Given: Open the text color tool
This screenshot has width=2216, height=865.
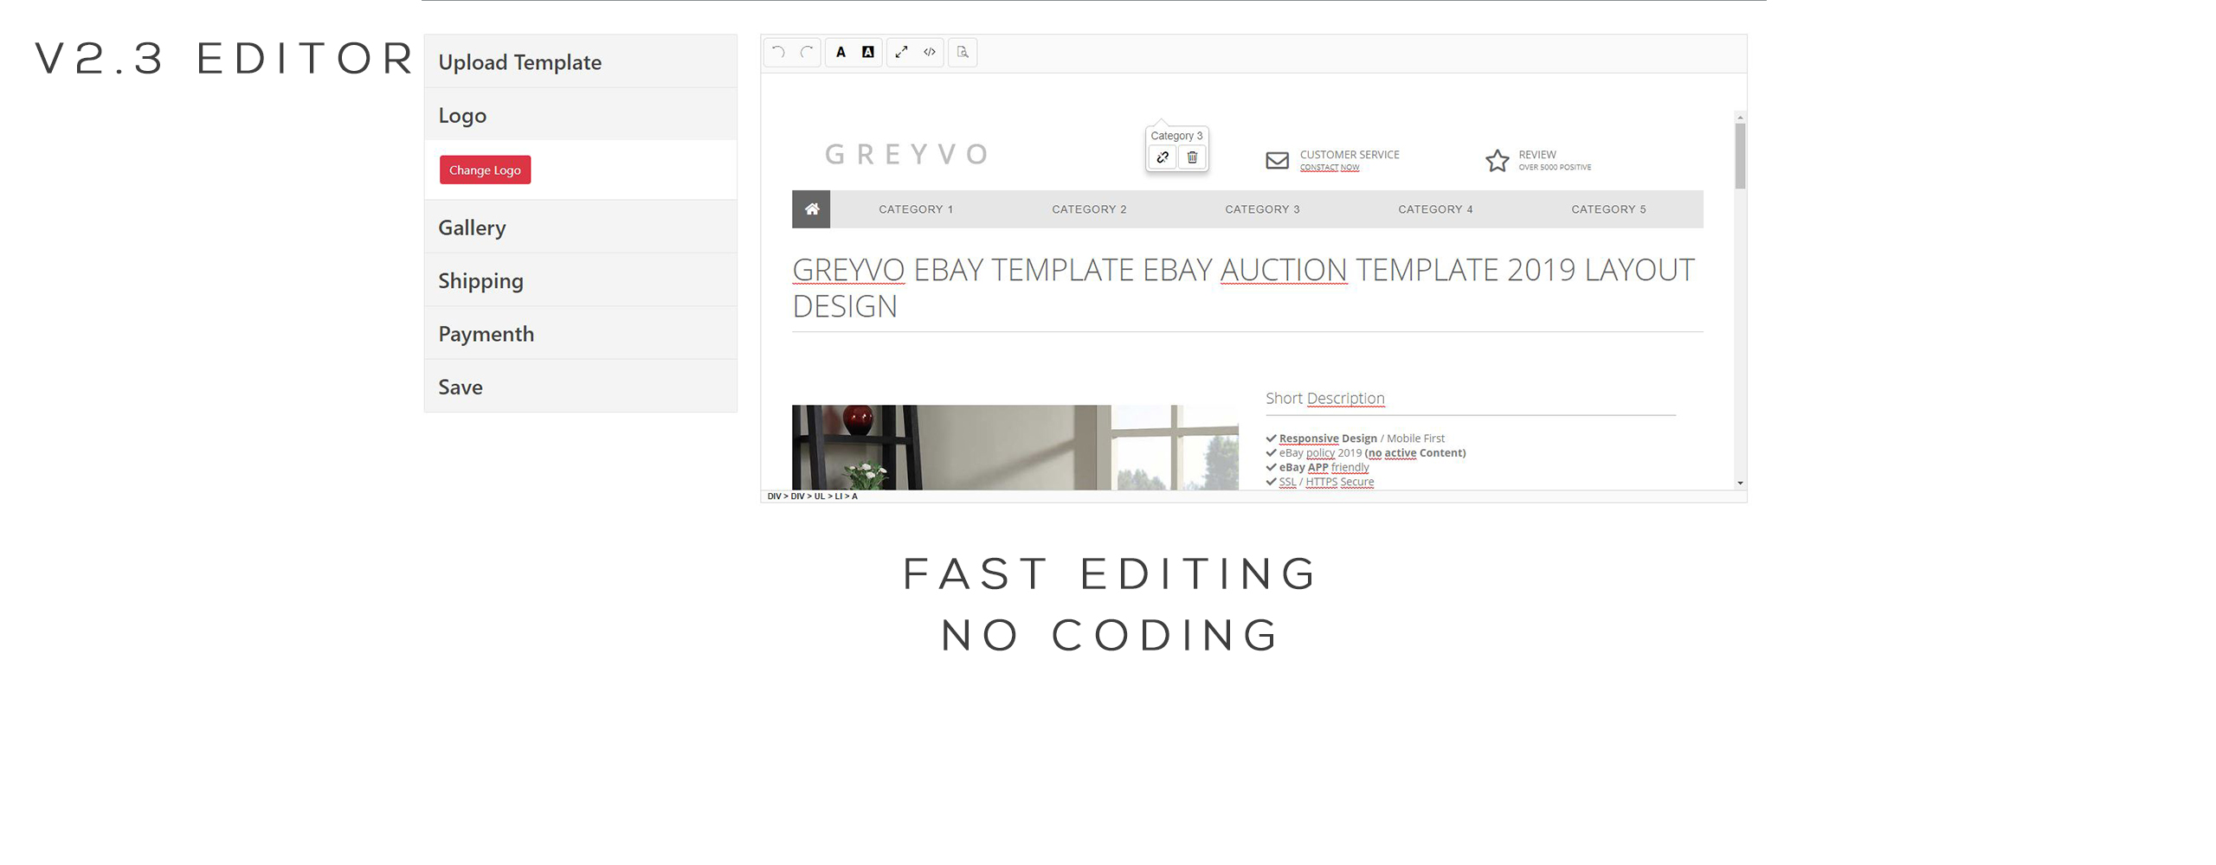Looking at the screenshot, I should click(841, 52).
